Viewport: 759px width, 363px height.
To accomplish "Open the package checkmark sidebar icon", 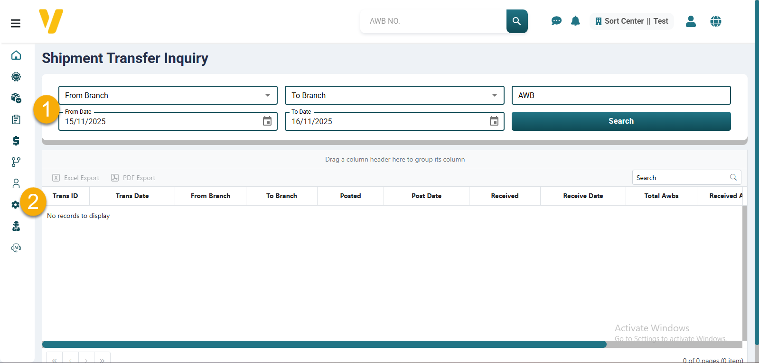I will 16,98.
